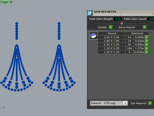Viewport: 154px width, 116px height.
Task: Click the Total Gem Count label
Action: [x=135, y=19]
